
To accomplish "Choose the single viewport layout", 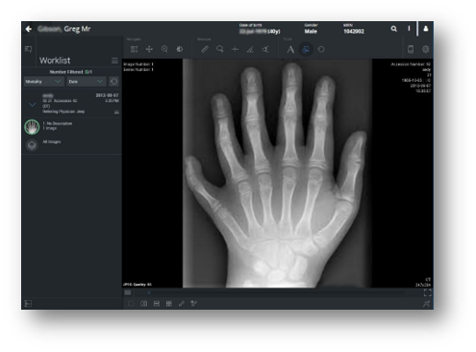I will point(131,304).
